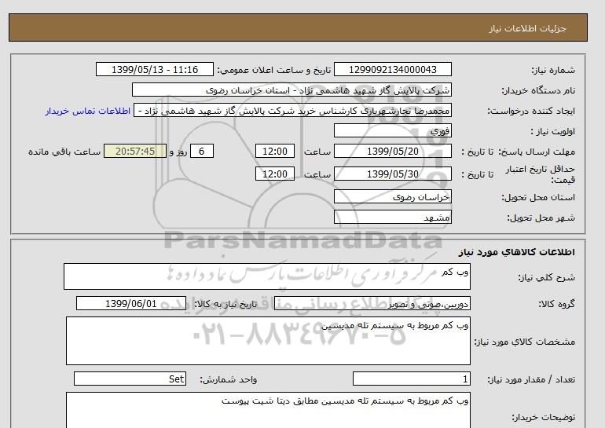Click the need number field 1299092134000043
605x428 pixels.
tap(392, 69)
